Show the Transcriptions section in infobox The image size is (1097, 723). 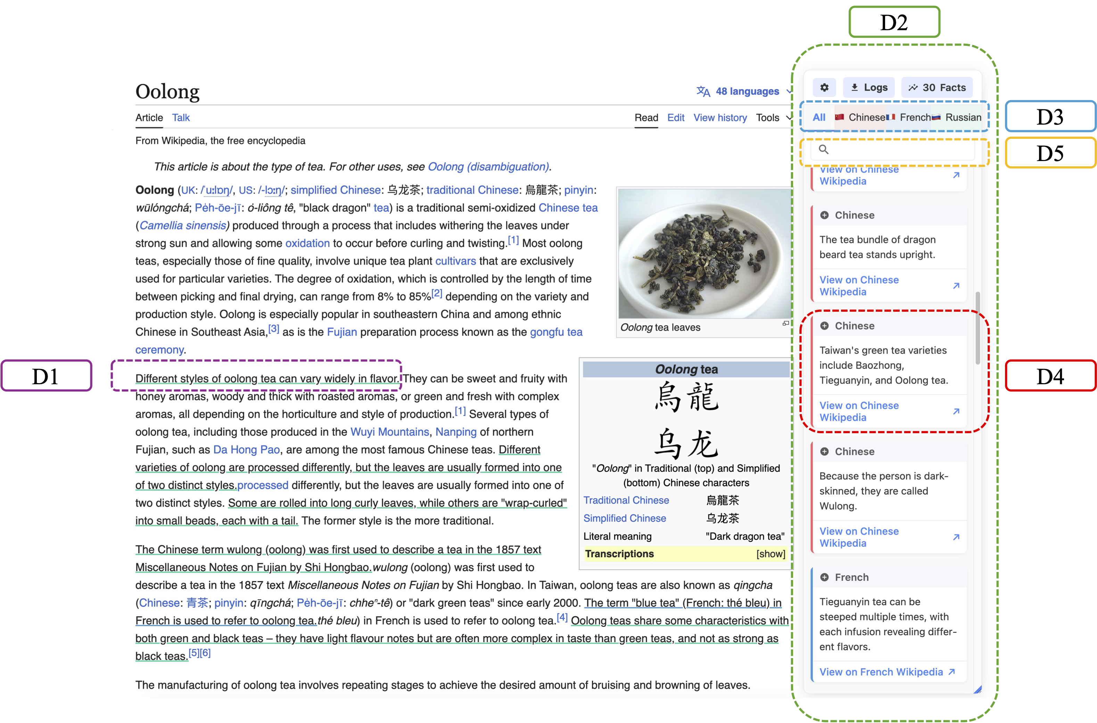coord(770,554)
